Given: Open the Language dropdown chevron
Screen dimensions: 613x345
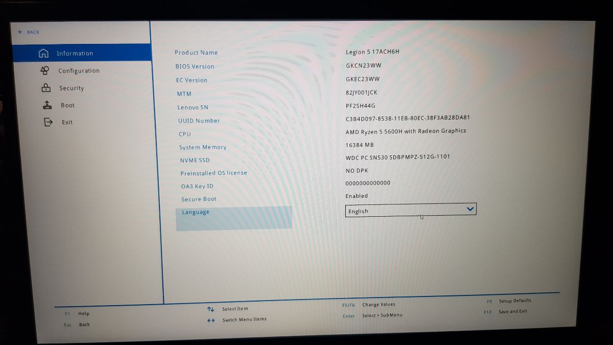Looking at the screenshot, I should pos(470,209).
